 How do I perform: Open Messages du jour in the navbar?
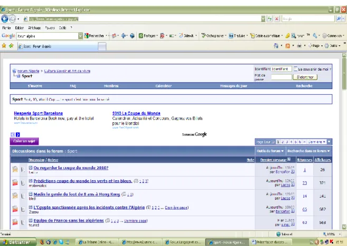point(233,86)
